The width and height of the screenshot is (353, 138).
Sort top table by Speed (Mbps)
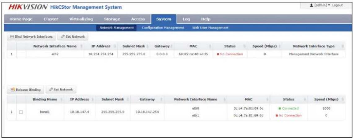tap(265, 47)
